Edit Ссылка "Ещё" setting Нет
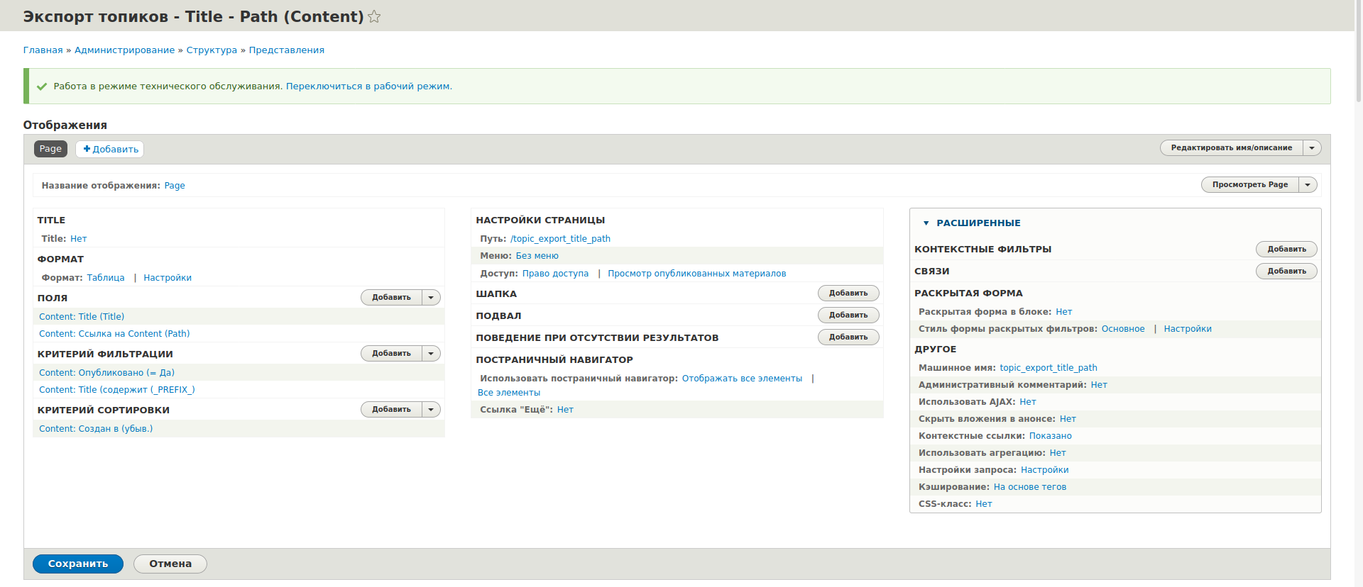The height and width of the screenshot is (587, 1363). (x=565, y=410)
